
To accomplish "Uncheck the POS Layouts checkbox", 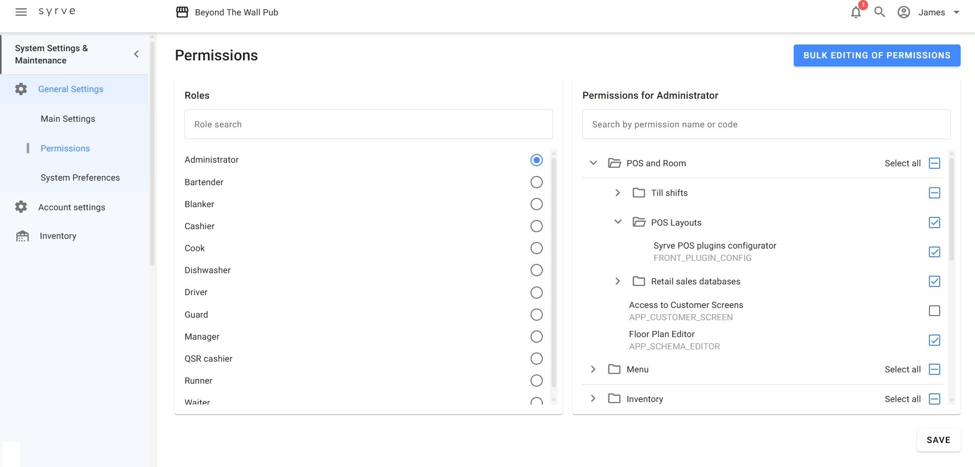I will point(934,223).
